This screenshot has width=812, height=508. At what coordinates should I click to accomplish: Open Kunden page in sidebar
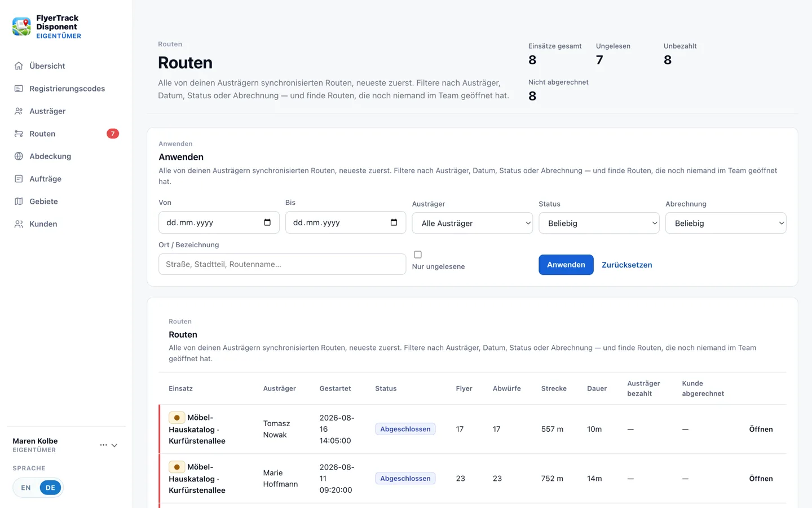click(x=67, y=224)
